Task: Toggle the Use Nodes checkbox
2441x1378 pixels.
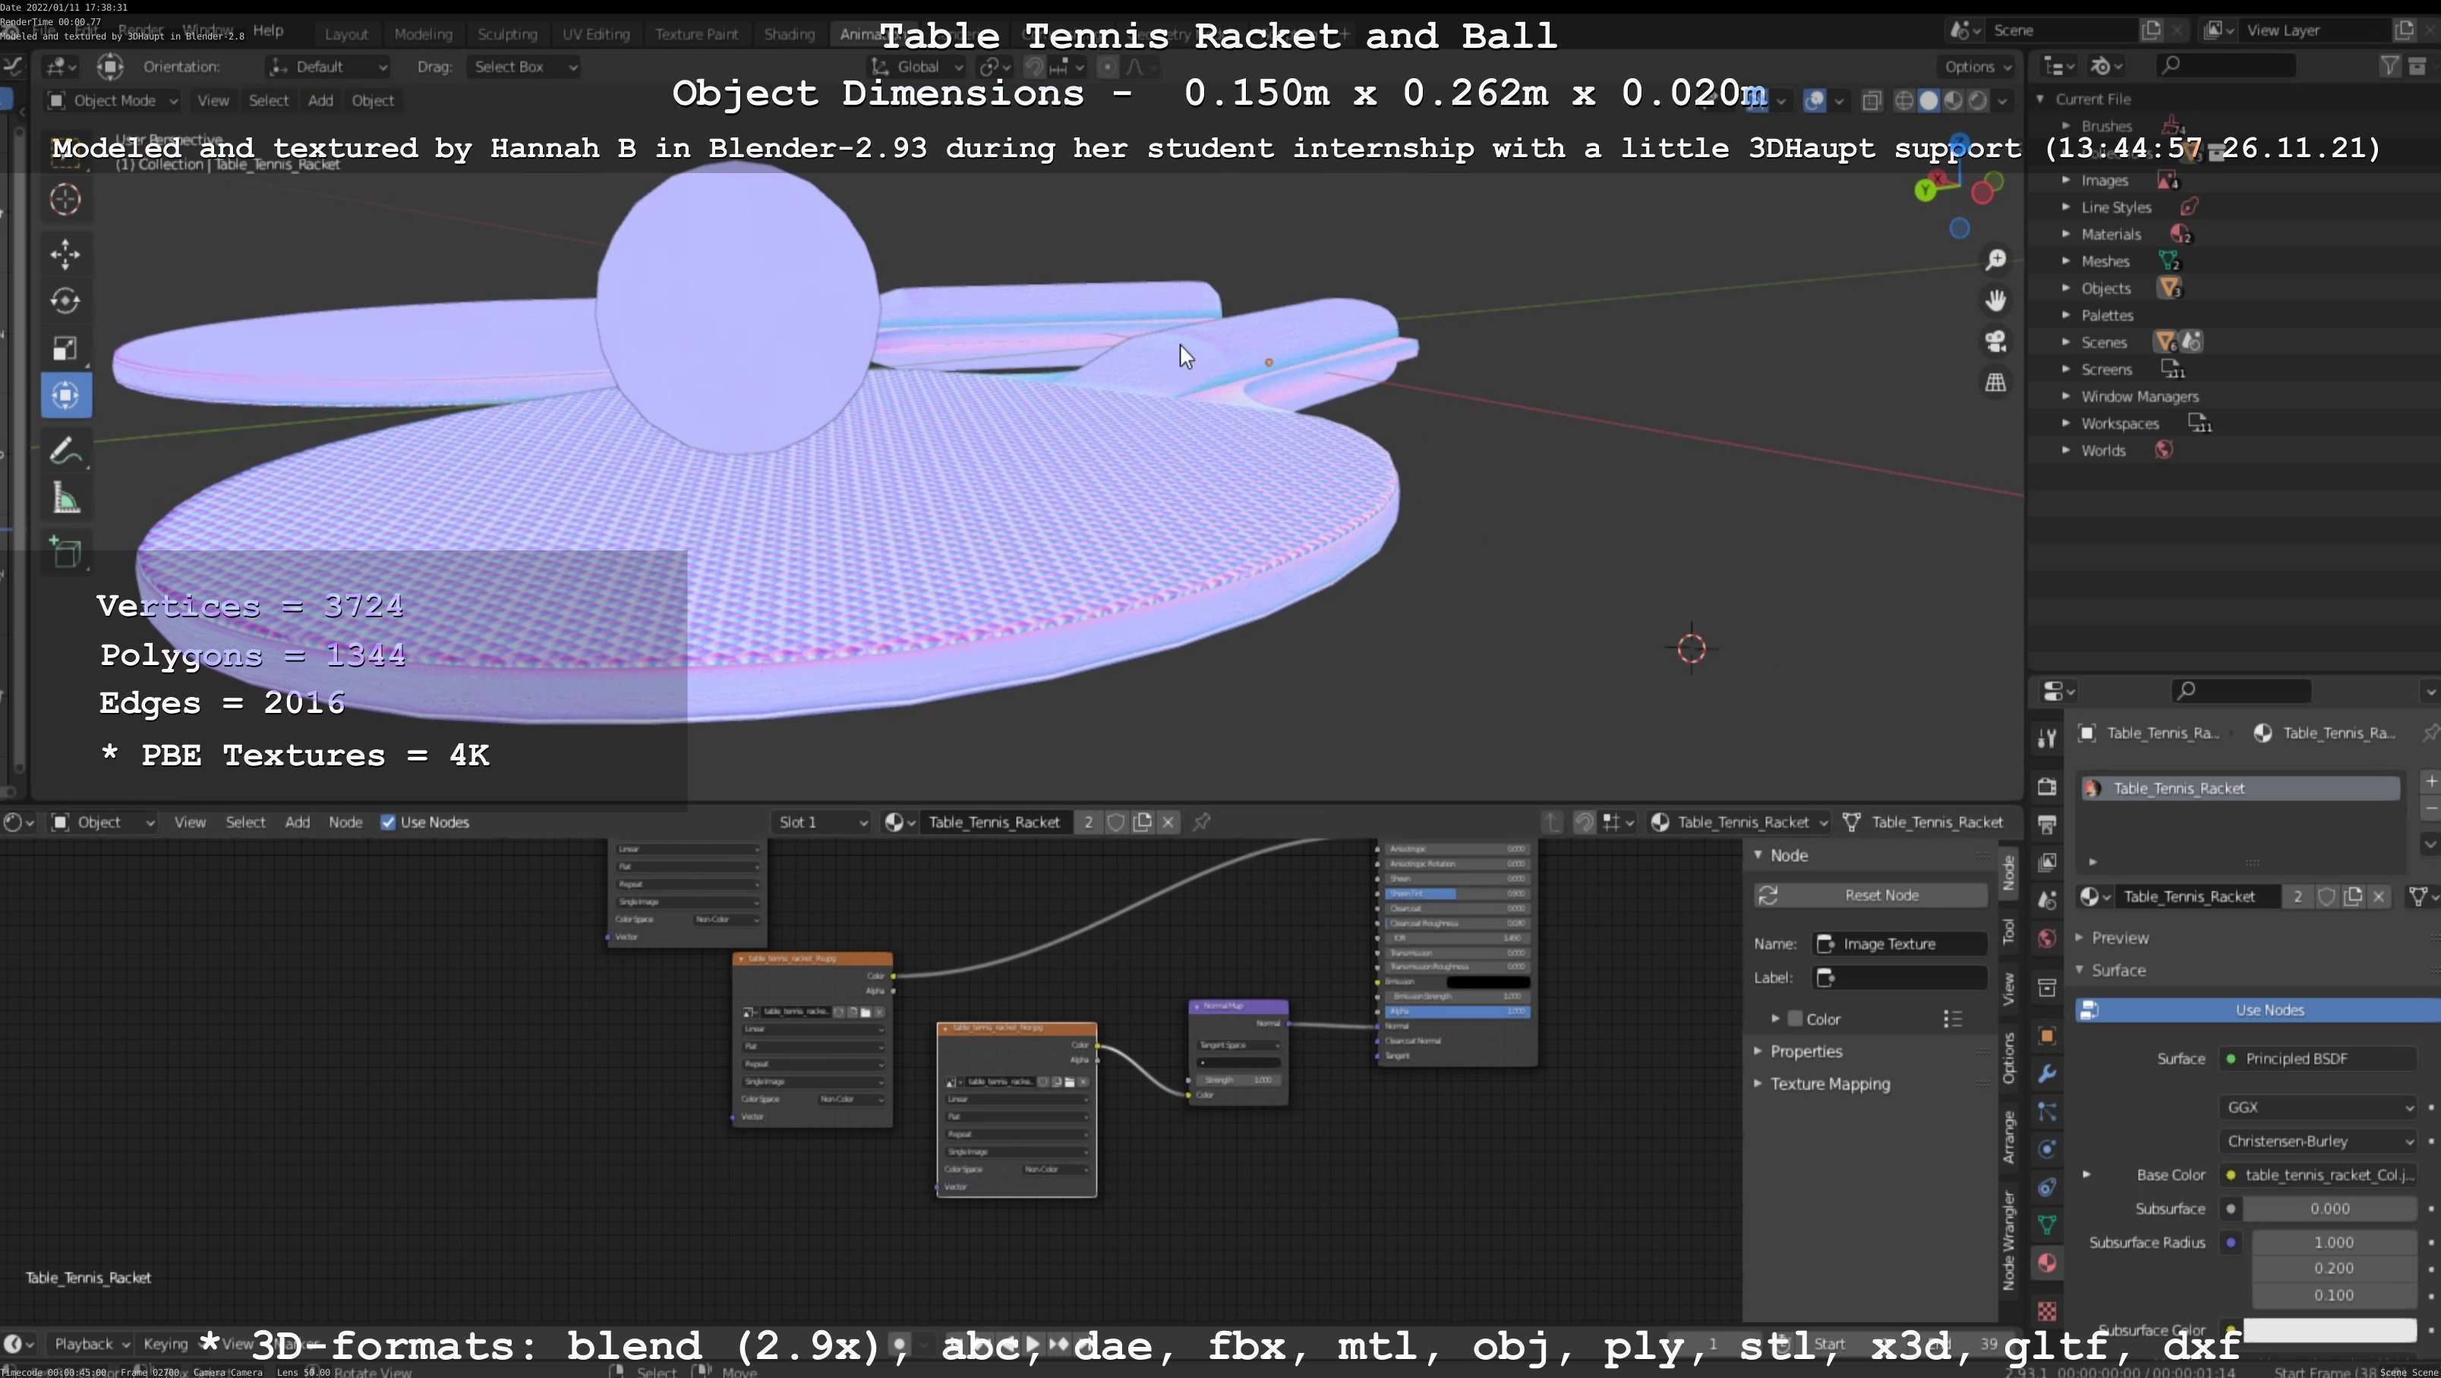Action: [x=387, y=821]
